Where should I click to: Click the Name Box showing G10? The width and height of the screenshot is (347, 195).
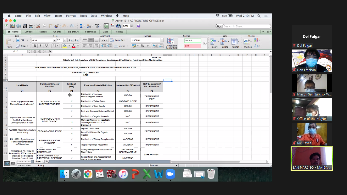pyautogui.click(x=16, y=52)
